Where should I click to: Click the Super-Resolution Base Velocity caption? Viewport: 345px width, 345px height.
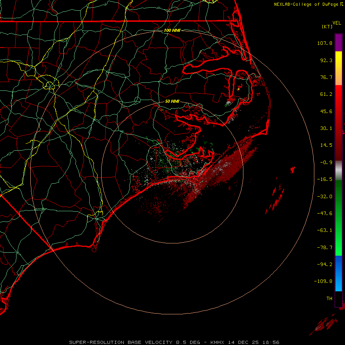coord(135,342)
